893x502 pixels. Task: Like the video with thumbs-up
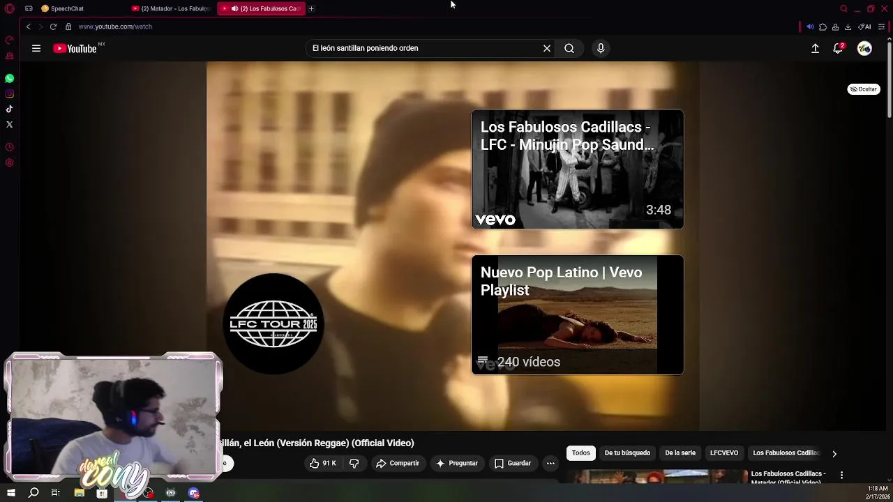click(323, 463)
